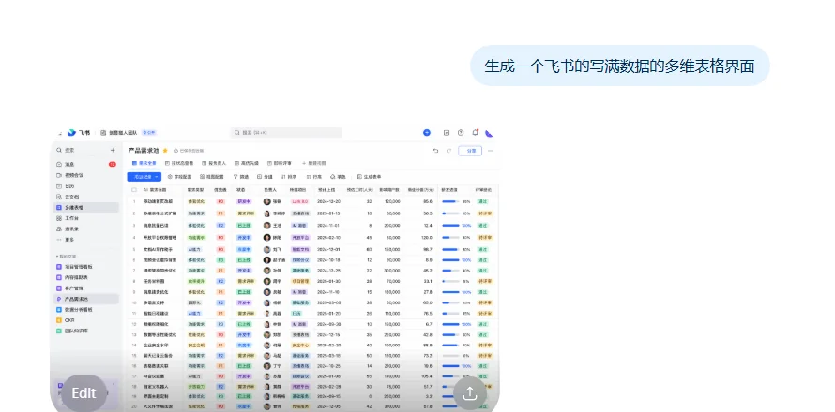Open 工作台 in the sidebar
Viewport: 835px width, 412px height.
coord(86,218)
